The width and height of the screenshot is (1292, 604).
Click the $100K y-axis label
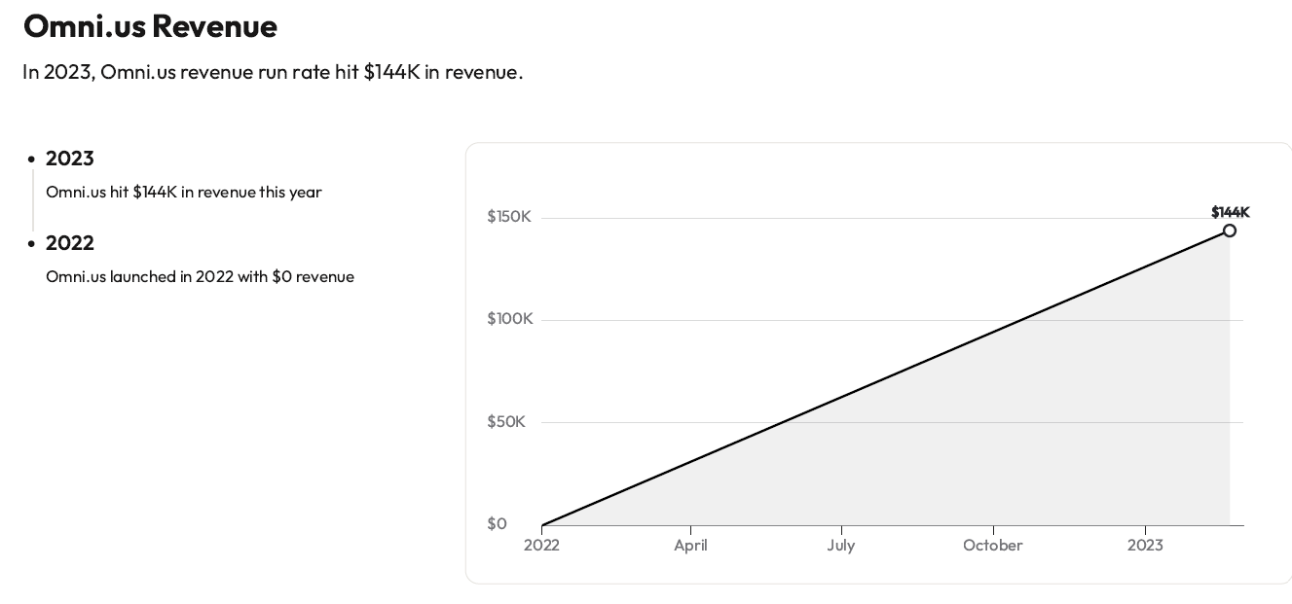tap(510, 318)
